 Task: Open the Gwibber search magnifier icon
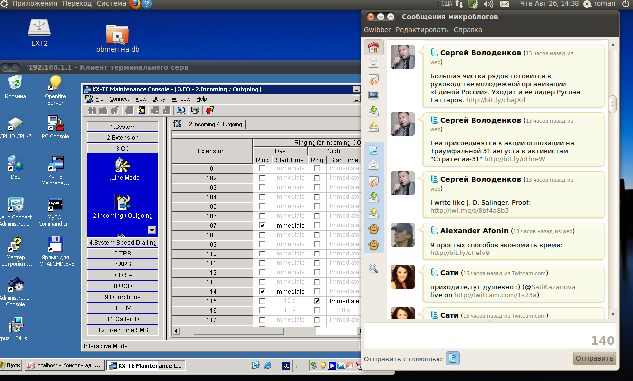pos(373,269)
